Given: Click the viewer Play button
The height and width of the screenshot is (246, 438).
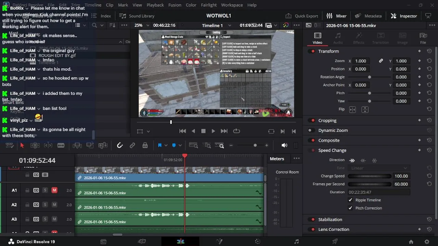Looking at the screenshot, I should click(213, 131).
